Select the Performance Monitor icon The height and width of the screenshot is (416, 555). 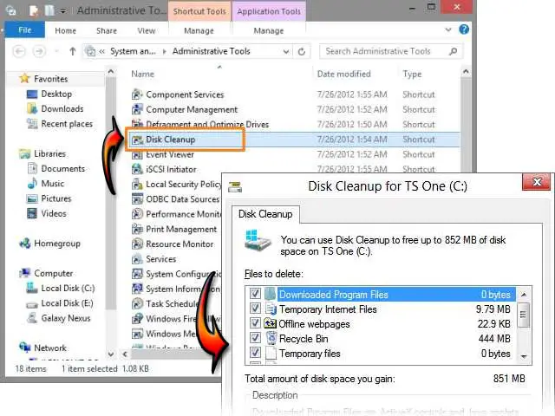click(137, 214)
